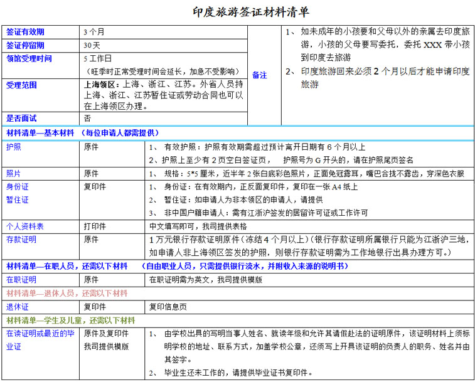This screenshot has width=475, height=387.
Task: Select the 存款证明 label
Action: click(x=21, y=240)
